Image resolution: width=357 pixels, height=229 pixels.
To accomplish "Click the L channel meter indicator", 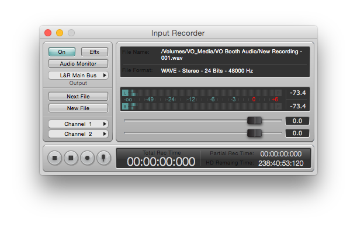I will [125, 93].
